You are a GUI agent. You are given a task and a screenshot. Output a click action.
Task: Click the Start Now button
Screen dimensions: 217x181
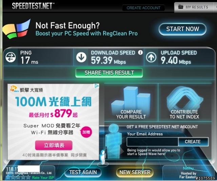click(x=182, y=29)
